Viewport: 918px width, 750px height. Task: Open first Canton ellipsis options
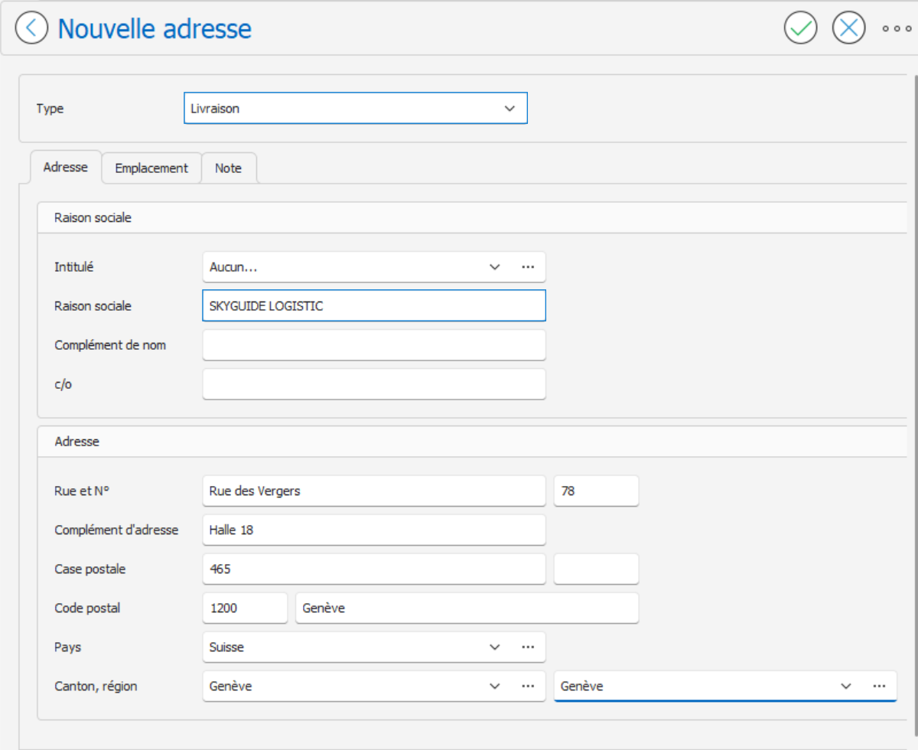528,686
